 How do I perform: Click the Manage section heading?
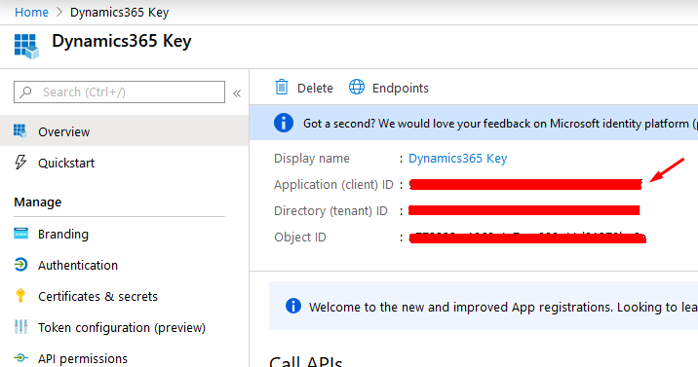tap(38, 202)
